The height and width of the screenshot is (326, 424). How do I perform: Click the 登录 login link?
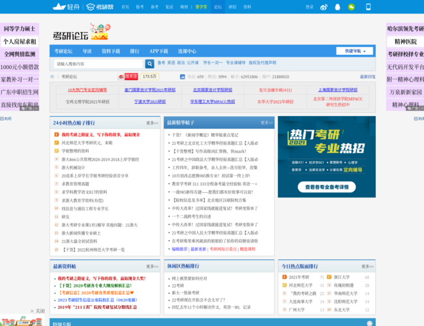[x=310, y=7]
